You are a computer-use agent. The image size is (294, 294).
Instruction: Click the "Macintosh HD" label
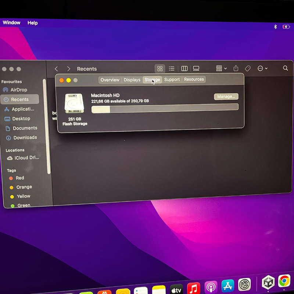(x=105, y=95)
